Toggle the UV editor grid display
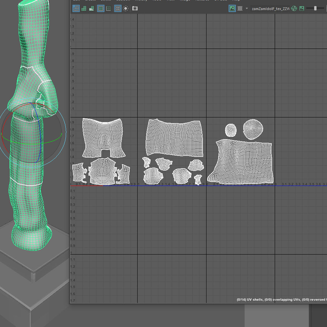The image size is (327, 327). (x=118, y=8)
